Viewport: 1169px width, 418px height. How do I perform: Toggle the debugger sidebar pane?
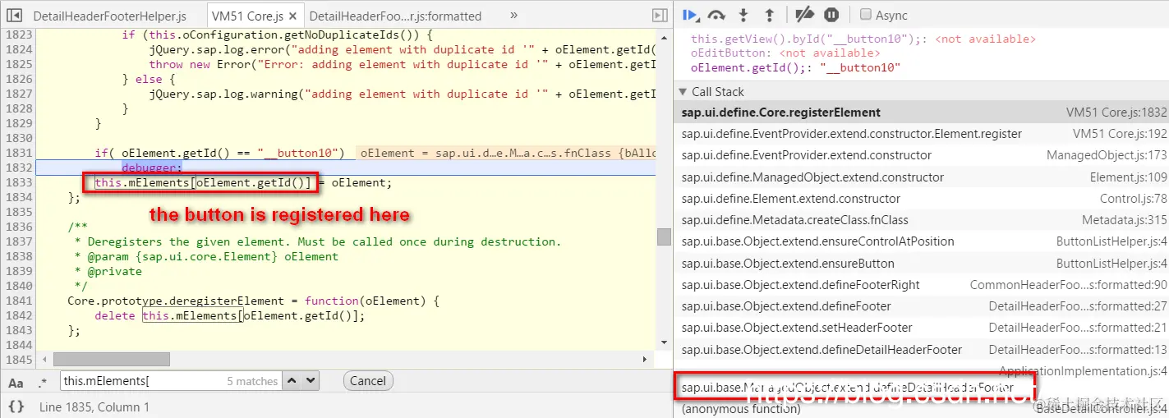point(659,15)
